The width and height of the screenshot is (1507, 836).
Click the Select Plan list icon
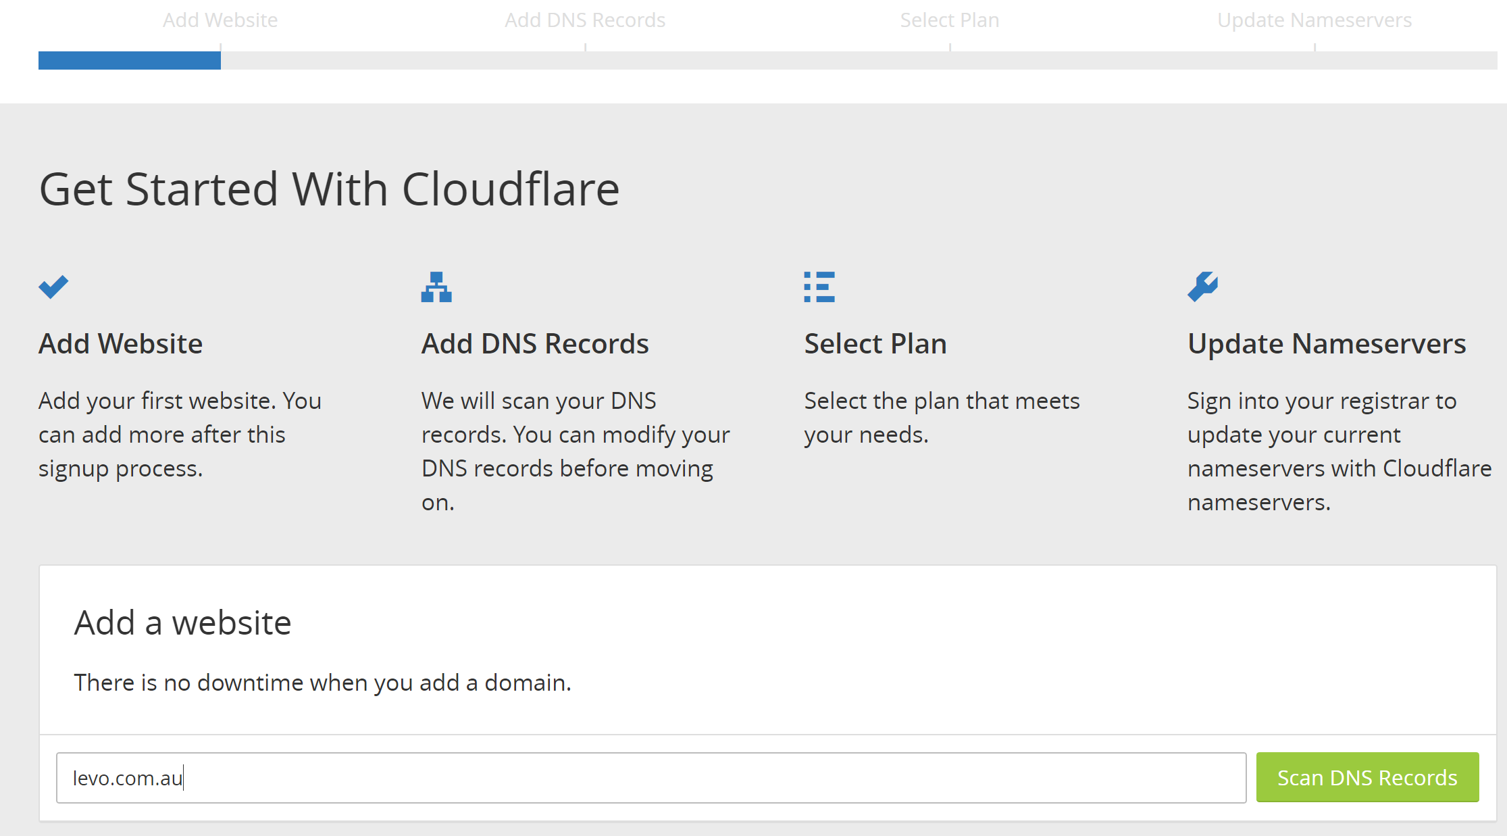819,287
